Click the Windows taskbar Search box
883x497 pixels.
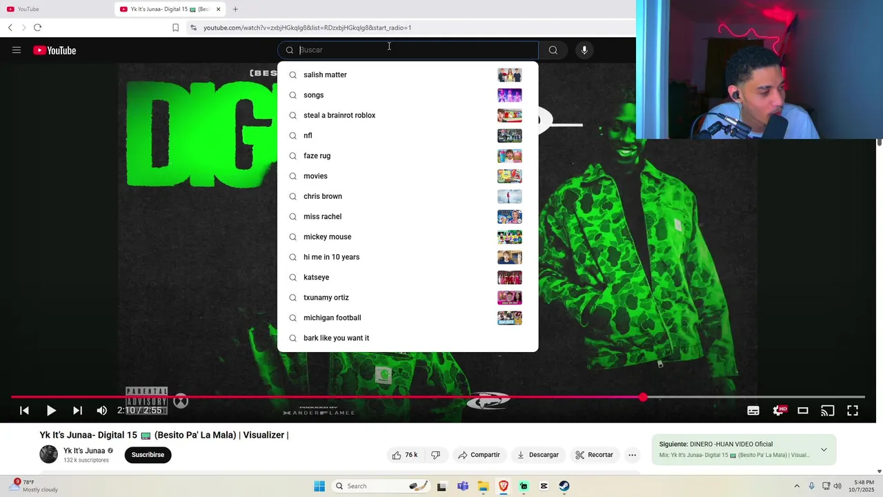(x=381, y=486)
